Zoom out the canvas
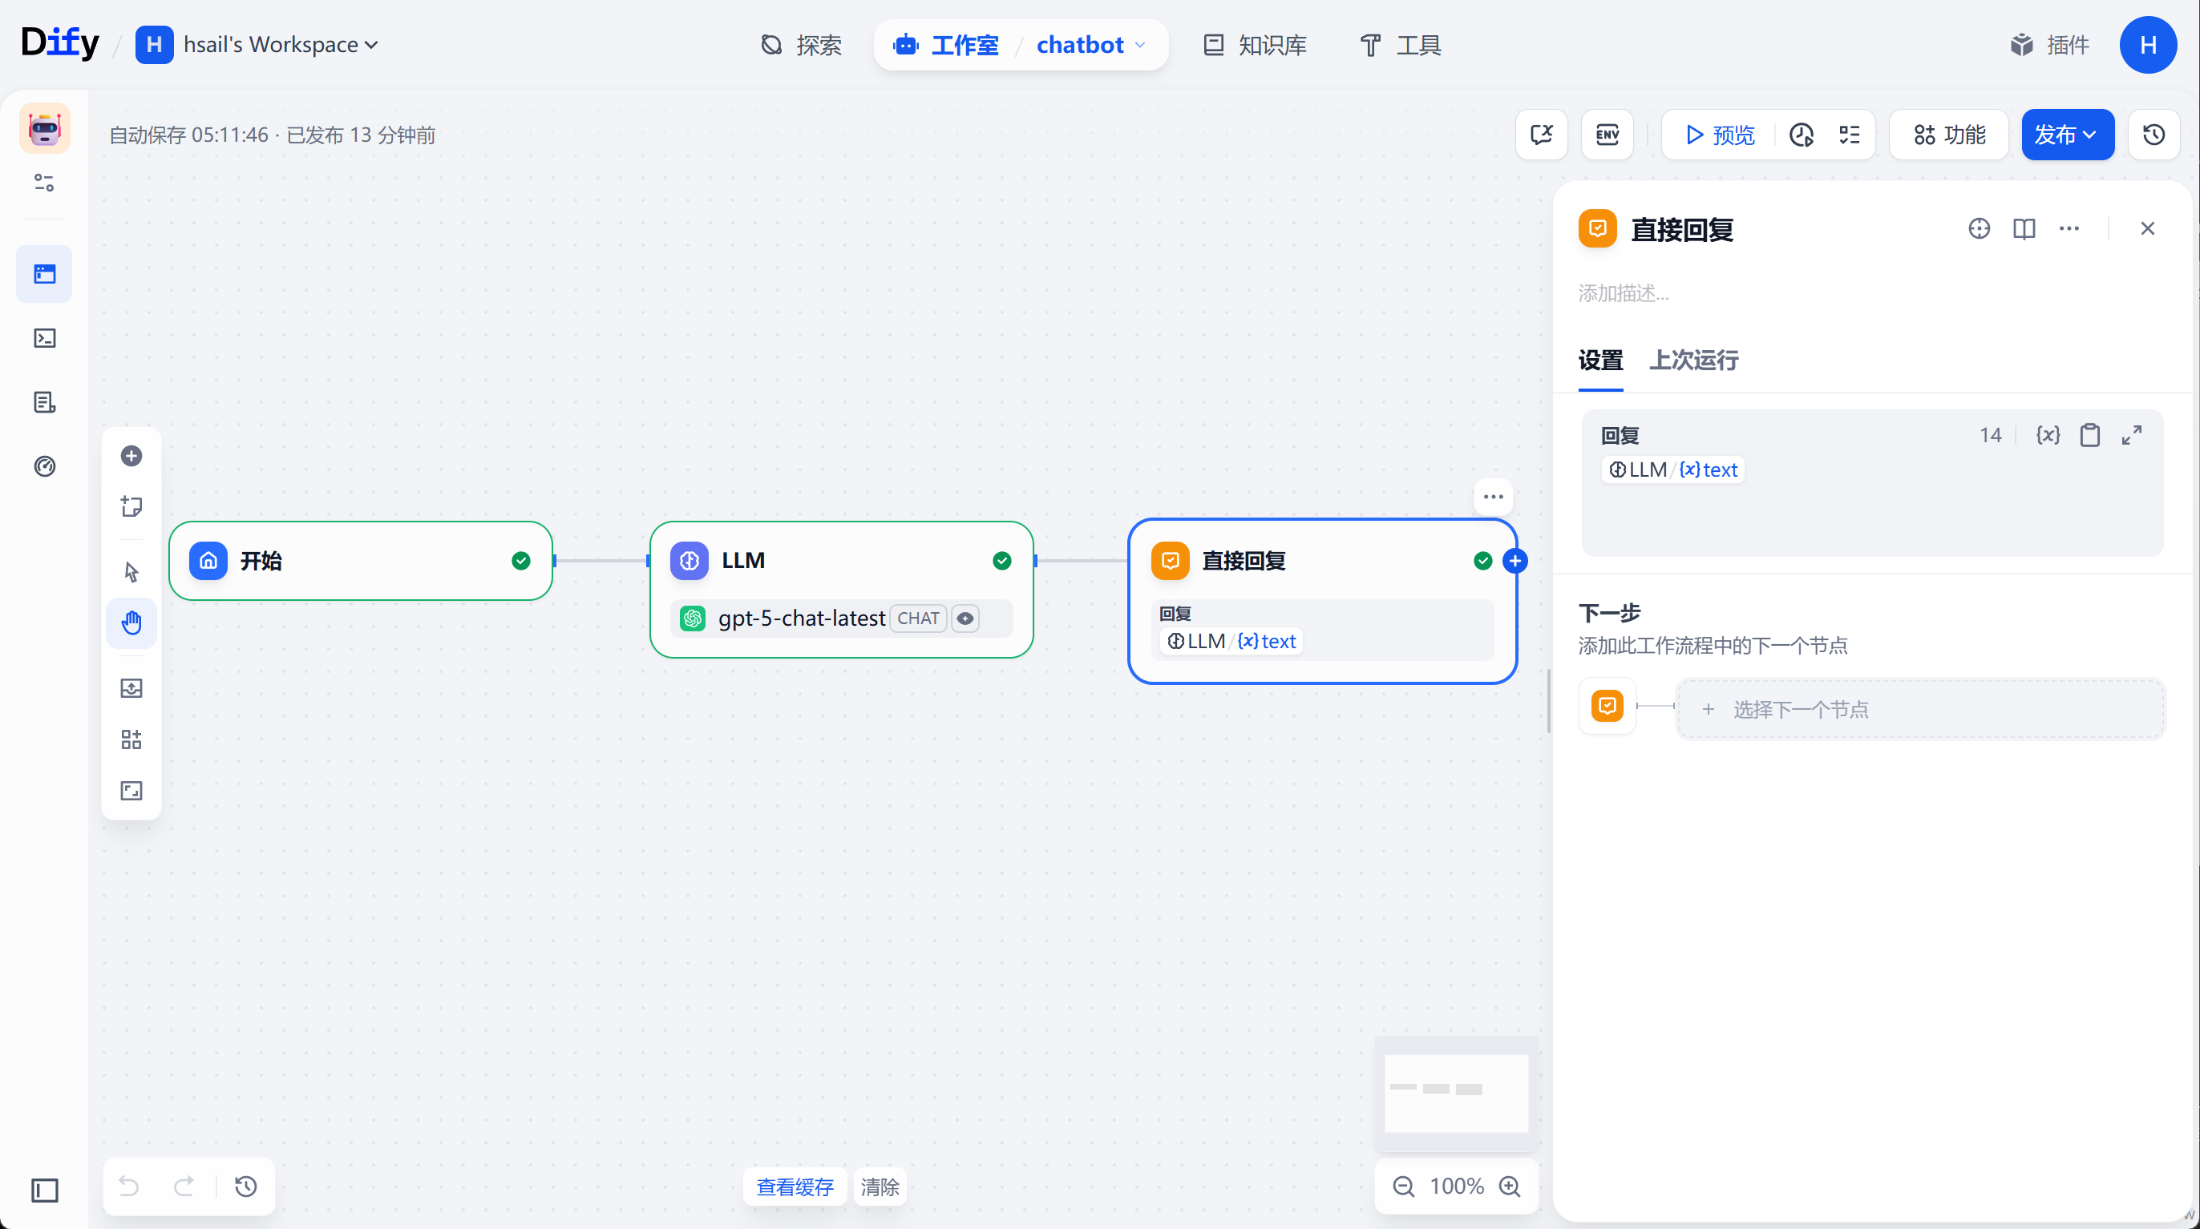 click(x=1403, y=1187)
